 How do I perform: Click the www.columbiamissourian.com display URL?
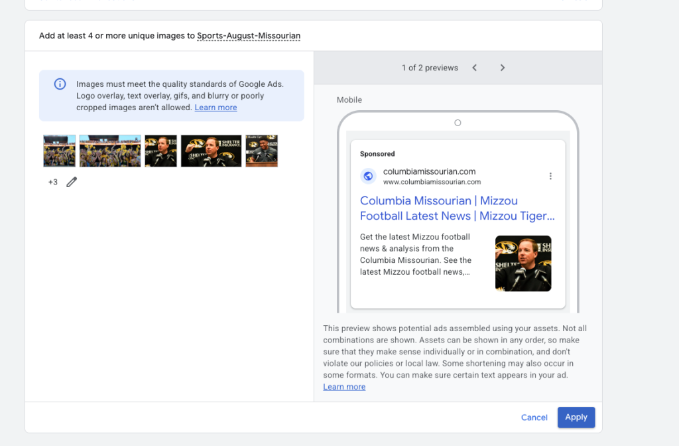[432, 182]
